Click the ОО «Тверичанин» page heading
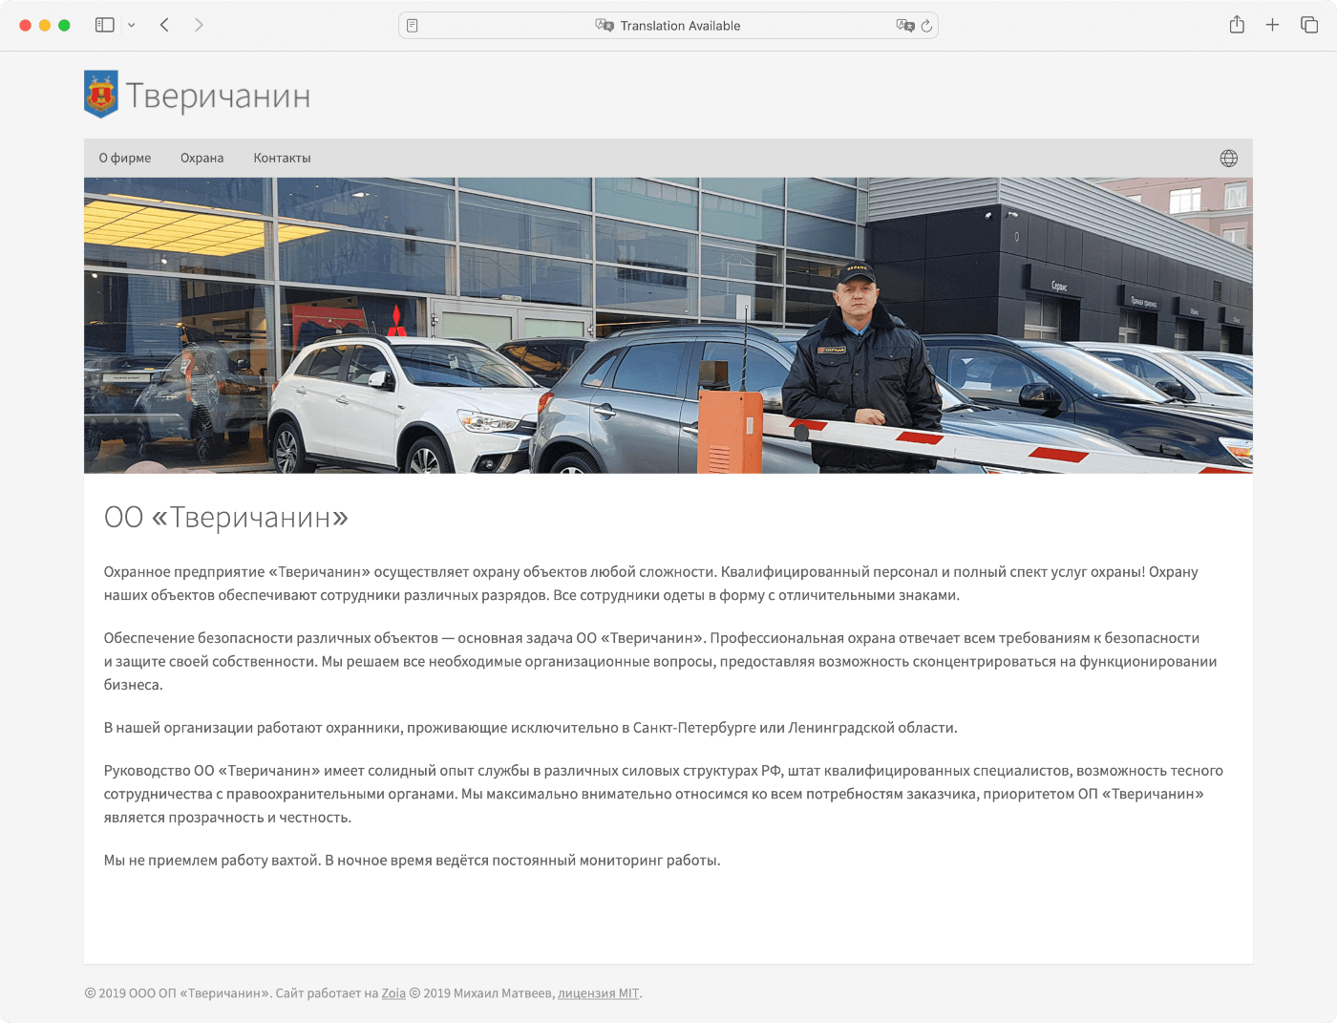 226,517
